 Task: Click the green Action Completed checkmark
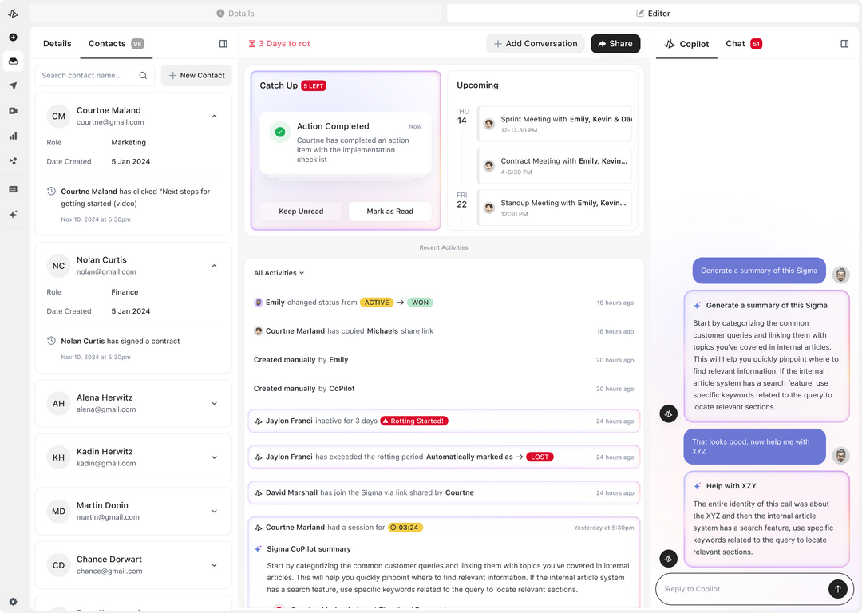[x=279, y=132]
